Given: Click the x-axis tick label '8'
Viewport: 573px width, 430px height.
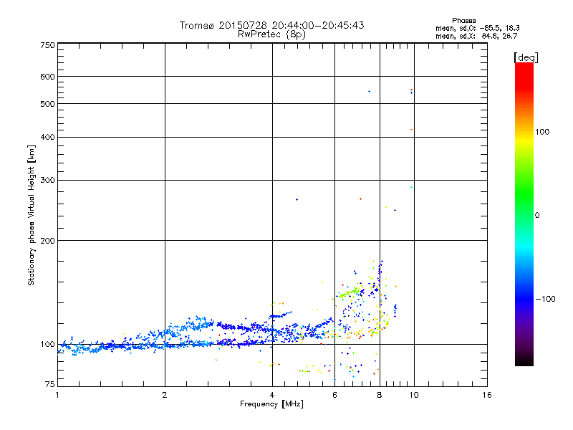Looking at the screenshot, I should (380, 395).
